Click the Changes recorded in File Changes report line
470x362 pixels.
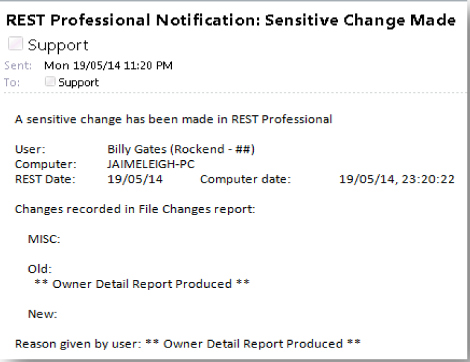coord(135,209)
